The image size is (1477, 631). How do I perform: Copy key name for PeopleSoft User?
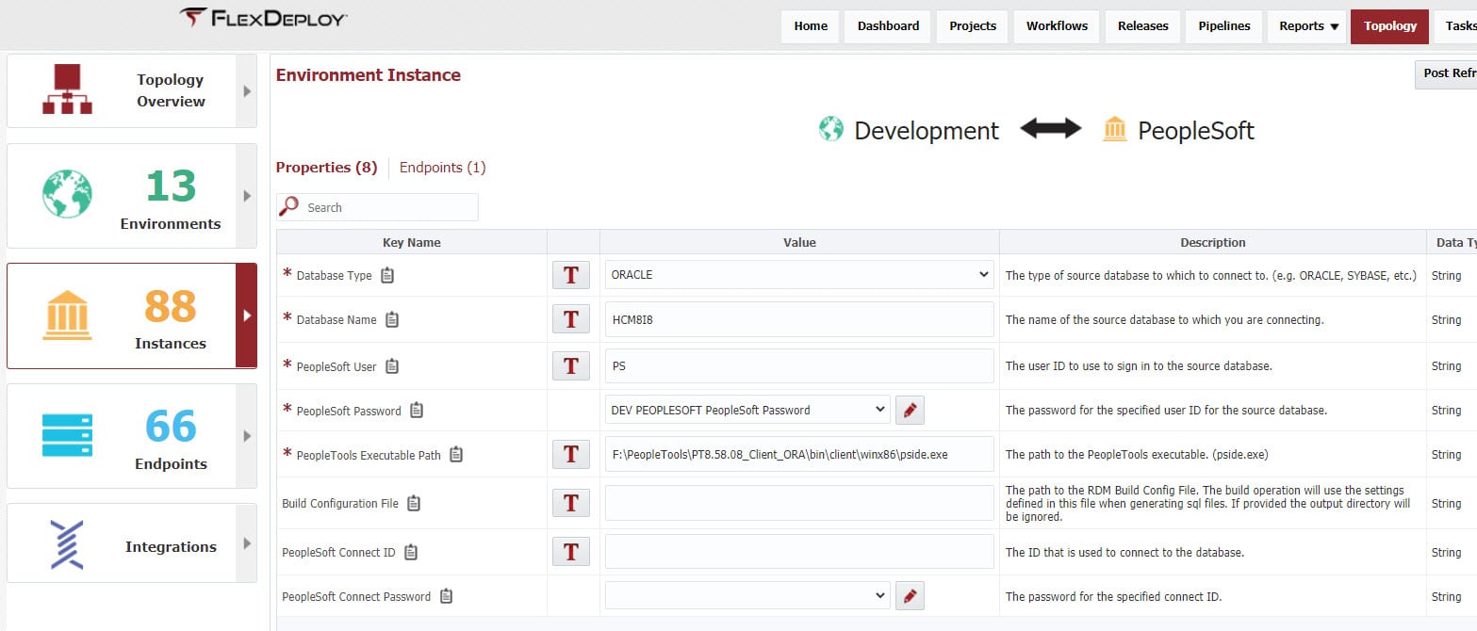[392, 366]
